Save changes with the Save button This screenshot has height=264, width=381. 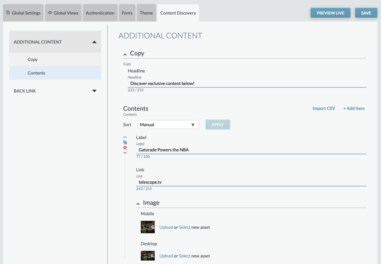(366, 13)
